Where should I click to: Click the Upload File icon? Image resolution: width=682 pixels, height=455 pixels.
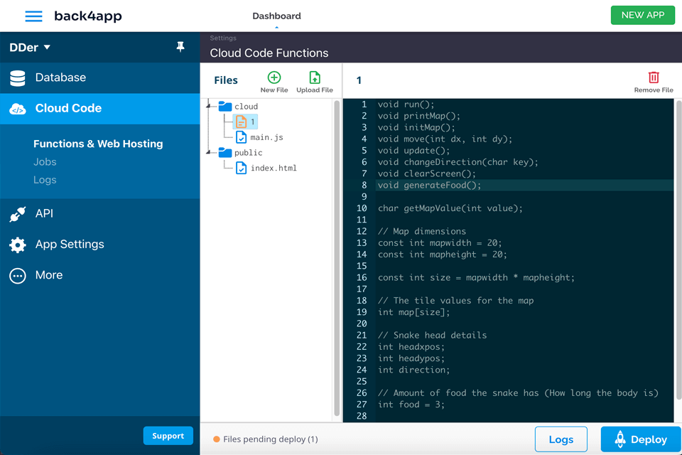point(314,78)
